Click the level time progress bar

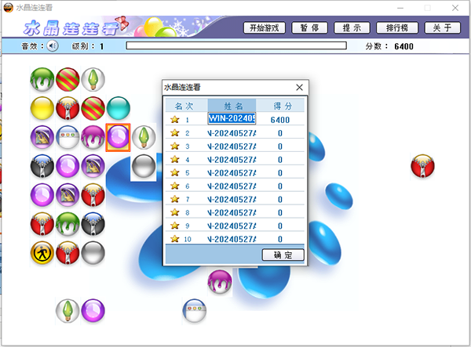coord(236,45)
